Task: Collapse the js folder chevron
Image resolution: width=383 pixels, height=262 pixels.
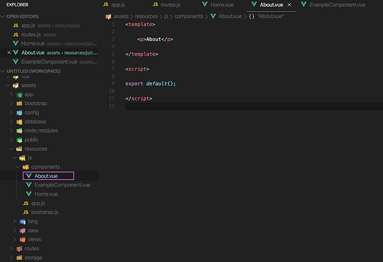Action: (x=14, y=158)
